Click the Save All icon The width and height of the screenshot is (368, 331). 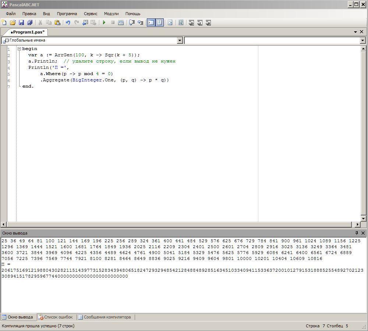30,22
